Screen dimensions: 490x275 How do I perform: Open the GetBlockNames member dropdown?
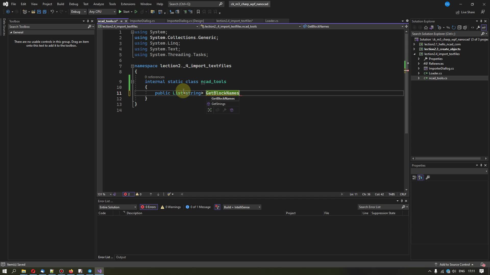tap(402, 26)
